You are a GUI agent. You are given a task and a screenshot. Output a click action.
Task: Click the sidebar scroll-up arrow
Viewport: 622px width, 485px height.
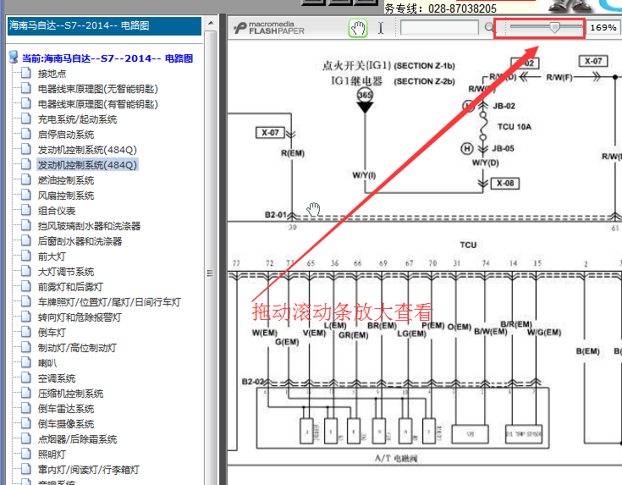[211, 23]
